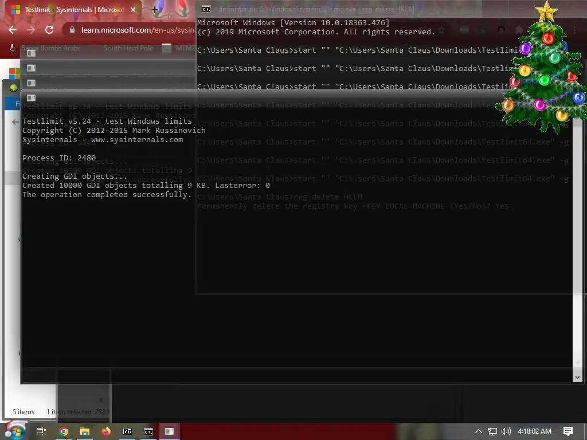
Task: Click the Administrator cmd window title icon
Action: [x=206, y=9]
